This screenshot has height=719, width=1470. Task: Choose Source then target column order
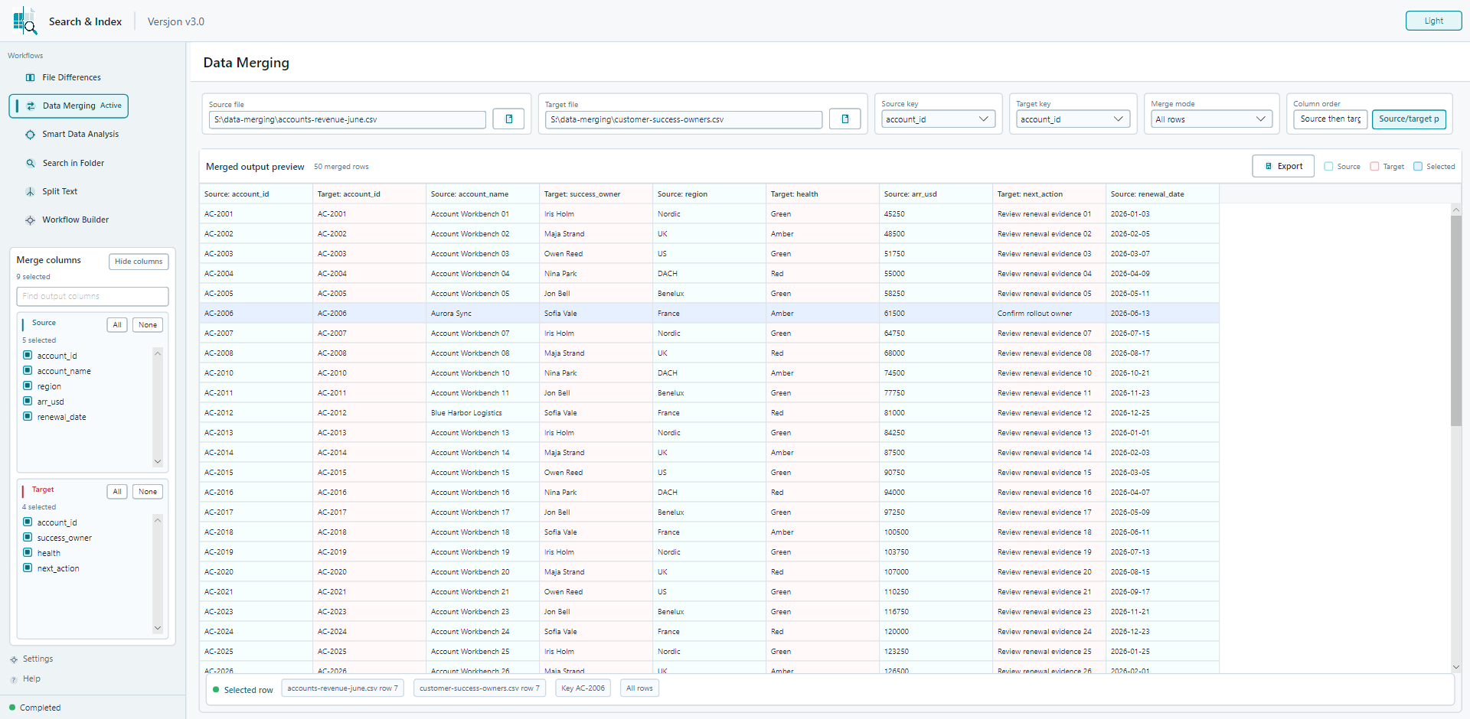[1331, 119]
